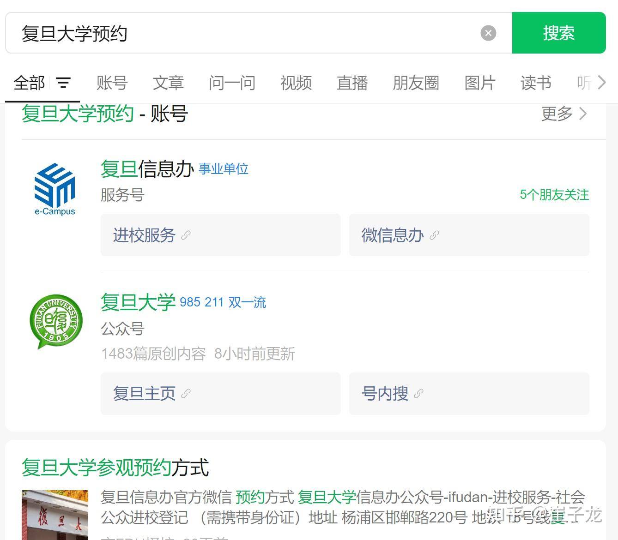
Task: Click the green 搜索 button
Action: (x=559, y=33)
